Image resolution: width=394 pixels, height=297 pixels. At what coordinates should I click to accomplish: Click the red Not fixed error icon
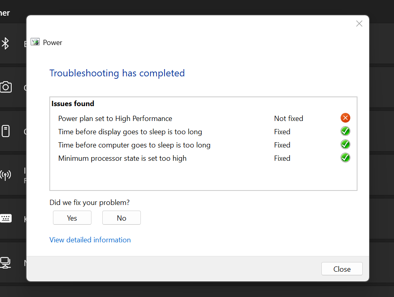[345, 118]
